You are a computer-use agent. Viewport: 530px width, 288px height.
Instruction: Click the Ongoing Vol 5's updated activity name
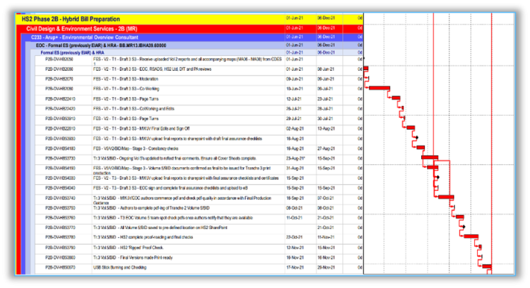click(x=174, y=158)
